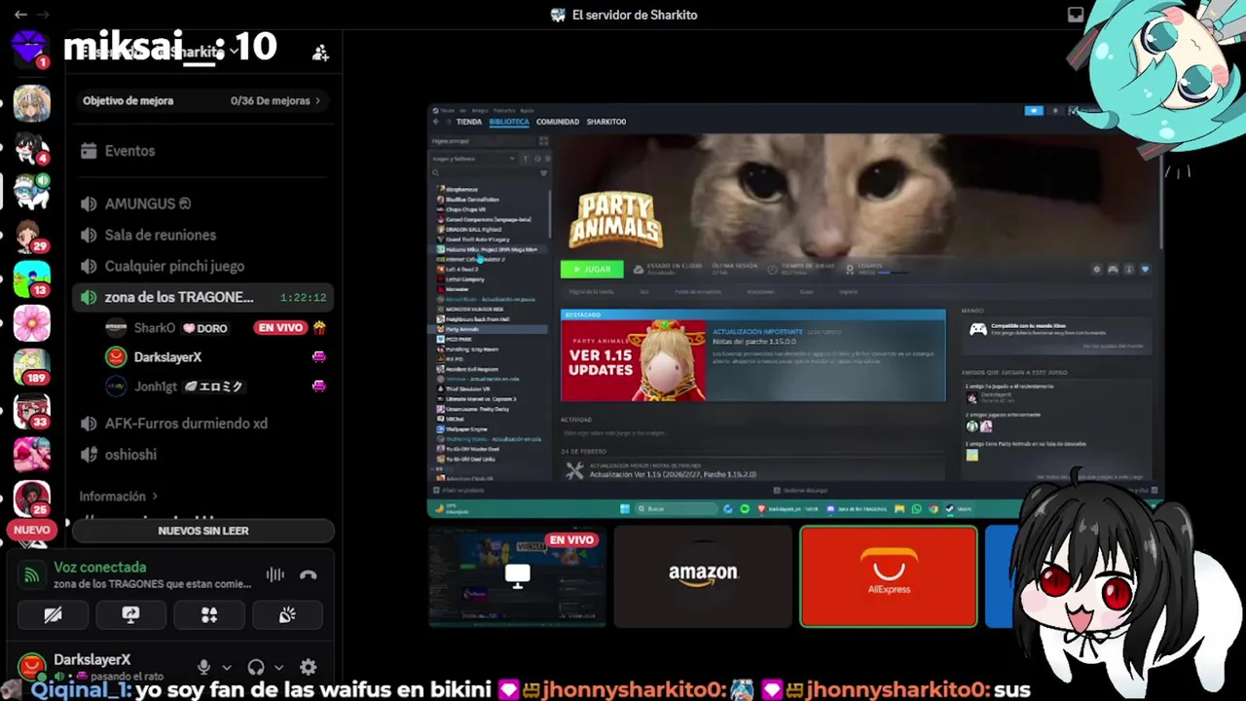Open server icon with badge 13
The height and width of the screenshot is (701, 1246).
coord(31,279)
